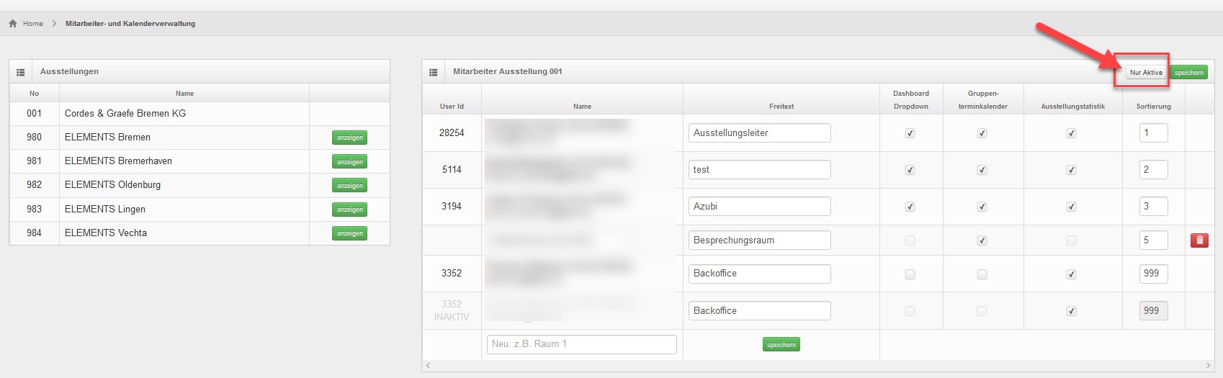Click Mitarbeiter- und Kalenderverwaltung breadcrumb

point(130,24)
